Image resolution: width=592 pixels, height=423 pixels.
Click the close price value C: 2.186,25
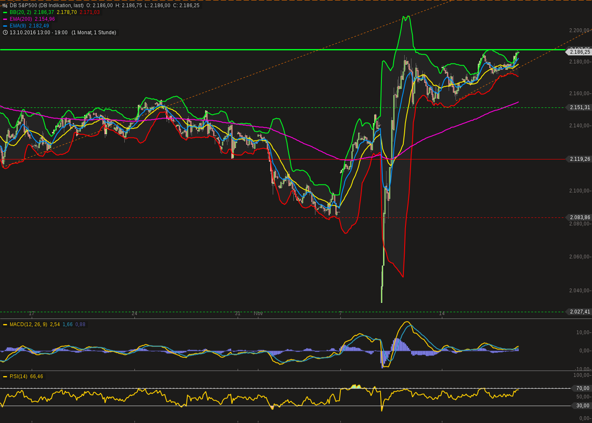coord(186,5)
